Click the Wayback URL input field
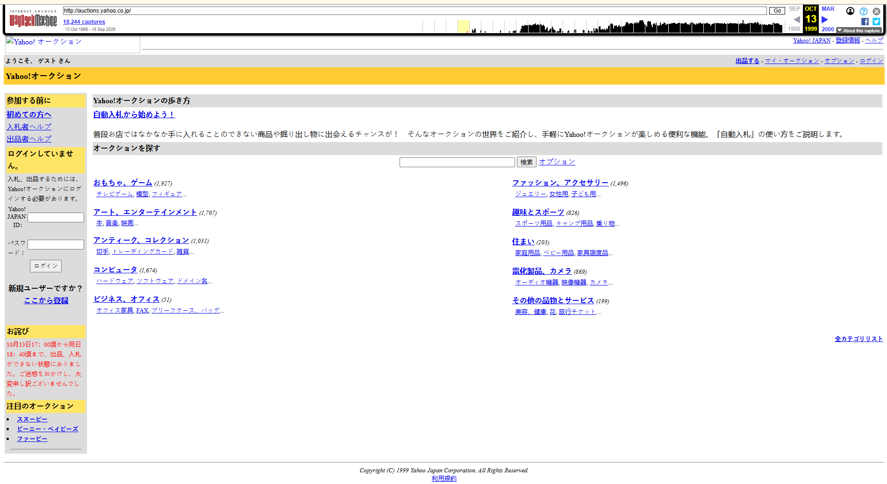This screenshot has height=484, width=887. click(x=415, y=11)
